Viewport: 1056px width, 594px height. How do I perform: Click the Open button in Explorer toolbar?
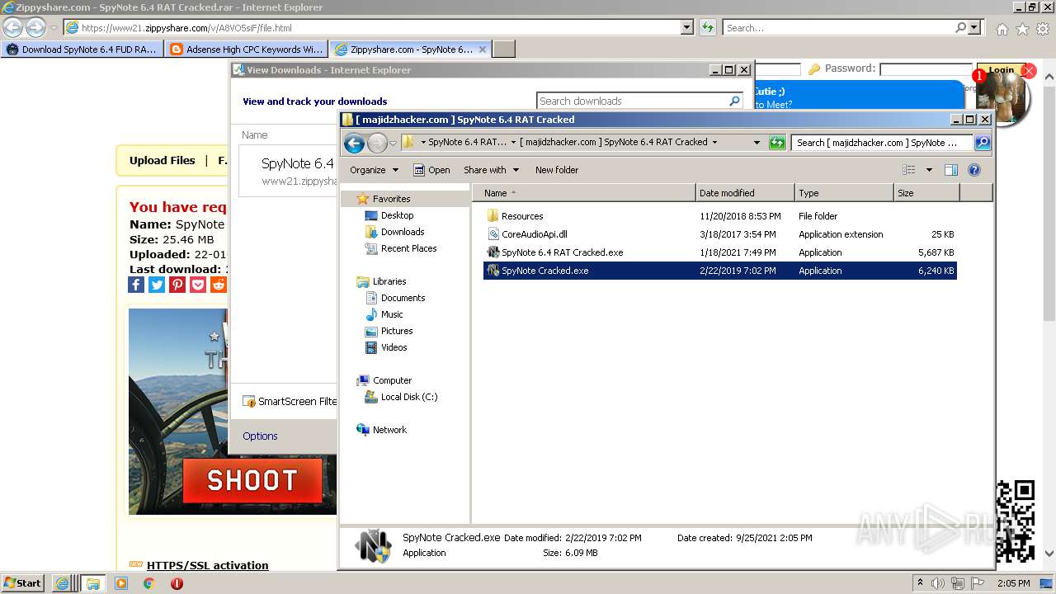point(431,170)
